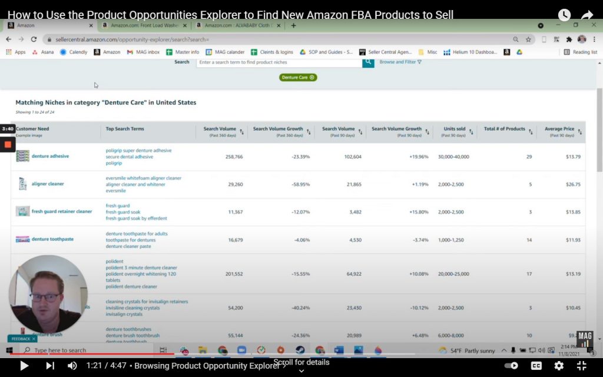Sort by Search Volume Growth past 90 days
603x377 pixels.
(428, 132)
